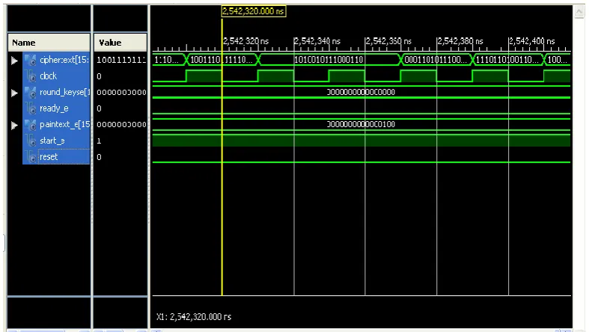Expand the paintext_e bus signal
Screen dimensions: 589x332
coord(14,125)
